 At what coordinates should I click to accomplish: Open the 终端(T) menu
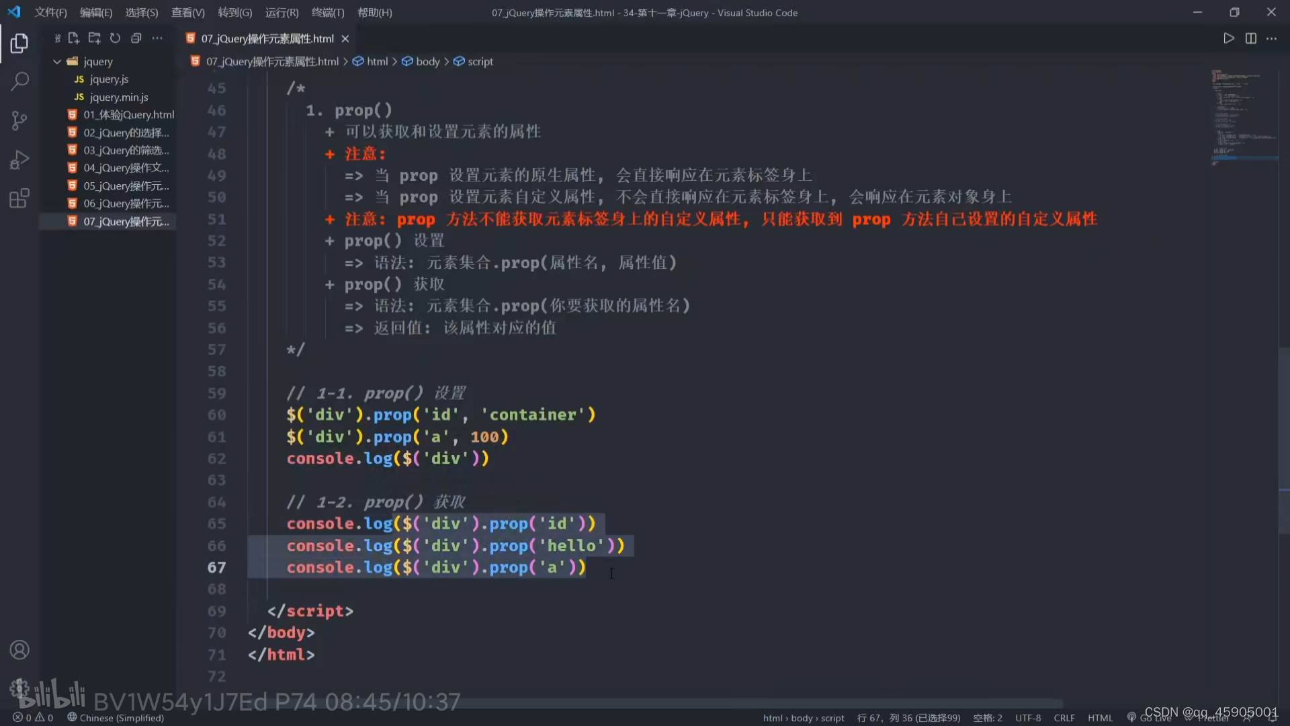tap(328, 13)
